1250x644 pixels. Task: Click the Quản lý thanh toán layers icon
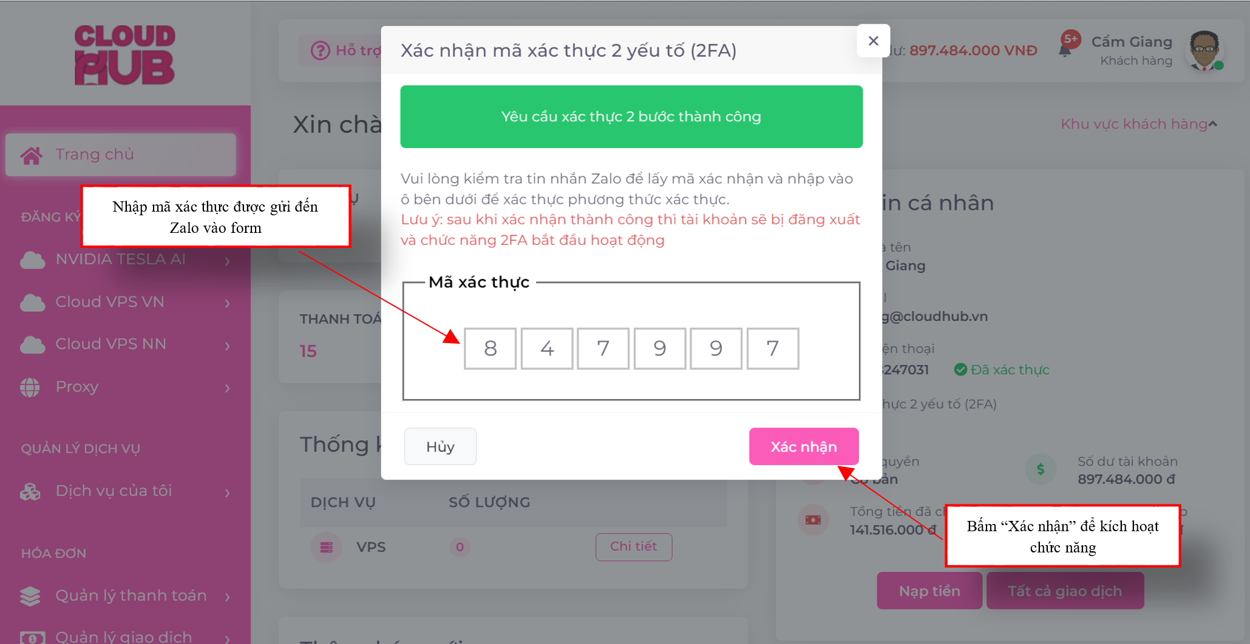click(x=30, y=596)
